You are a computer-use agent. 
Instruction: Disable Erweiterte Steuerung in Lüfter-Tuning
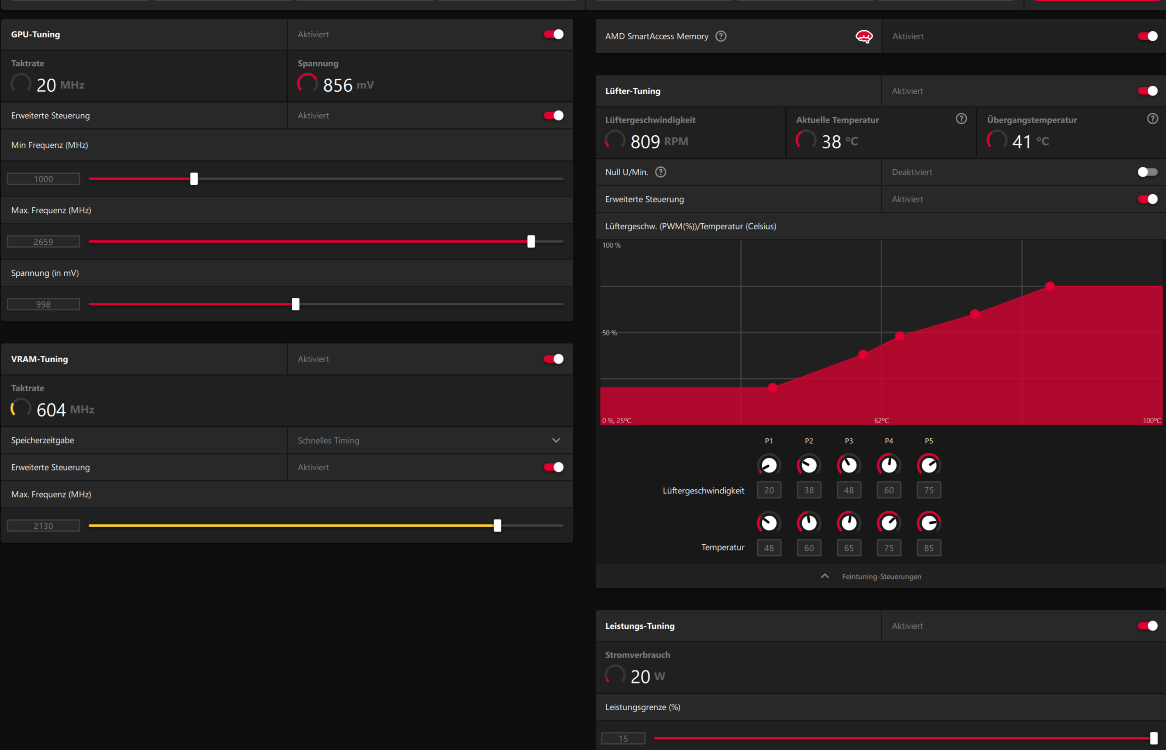(x=1147, y=199)
